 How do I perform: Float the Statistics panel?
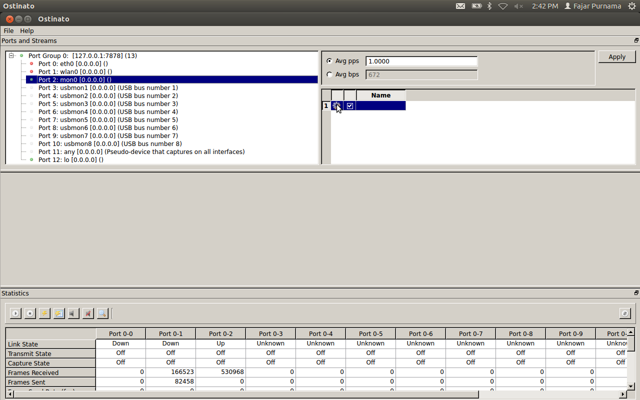[636, 293]
